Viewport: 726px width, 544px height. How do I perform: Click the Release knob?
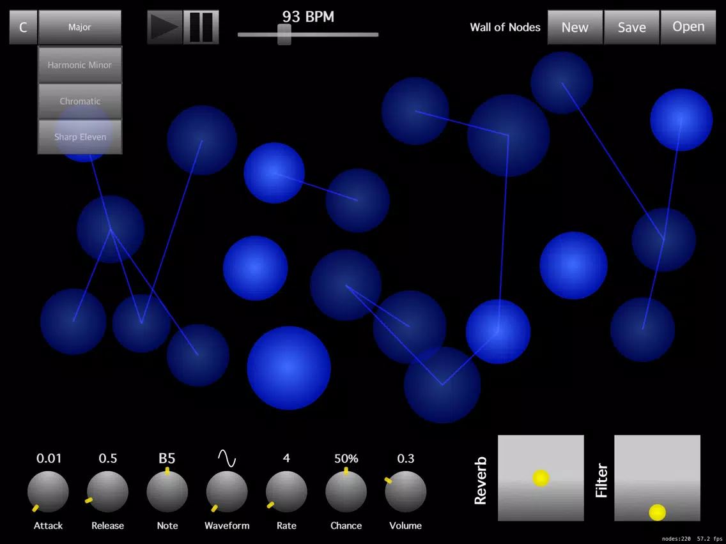coord(107,492)
